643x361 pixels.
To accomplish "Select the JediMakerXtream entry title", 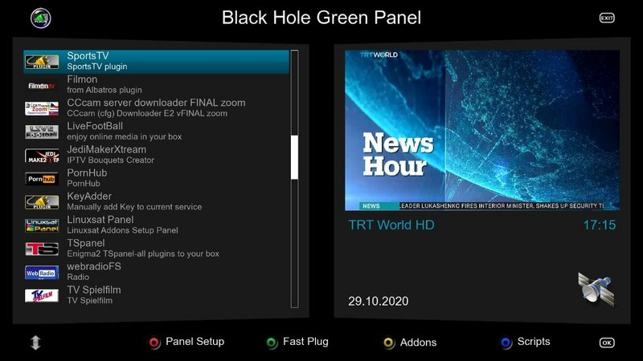I will [x=107, y=149].
